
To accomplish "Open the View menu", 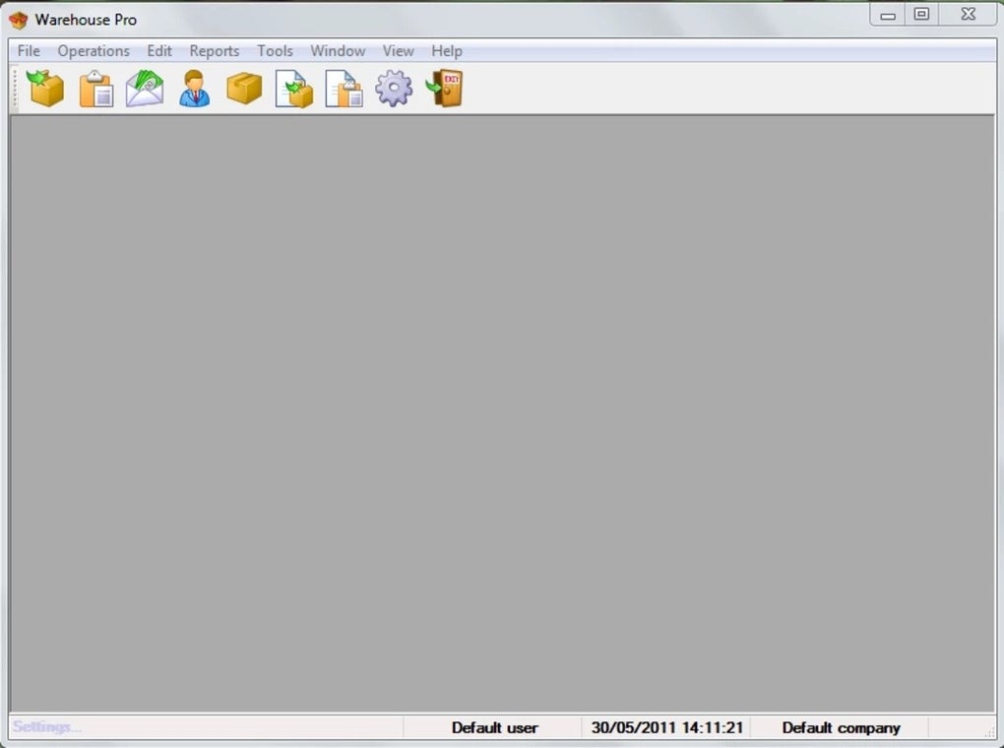I will click(x=398, y=50).
